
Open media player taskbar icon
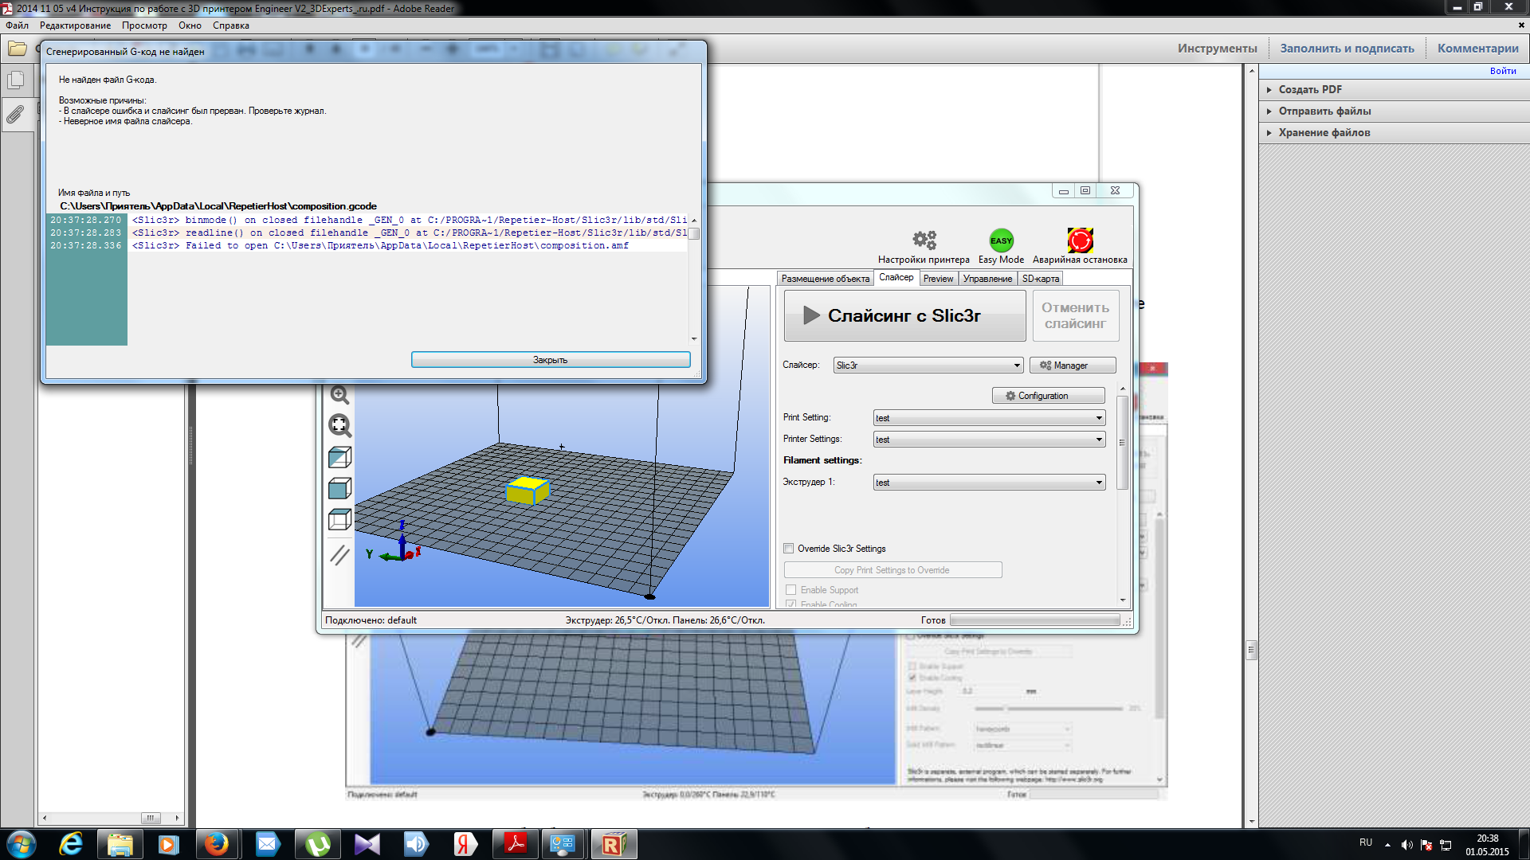tap(168, 844)
